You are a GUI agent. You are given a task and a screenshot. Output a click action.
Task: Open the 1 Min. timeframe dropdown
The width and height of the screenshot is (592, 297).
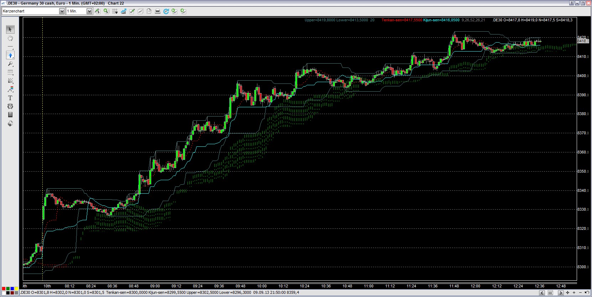pyautogui.click(x=89, y=11)
